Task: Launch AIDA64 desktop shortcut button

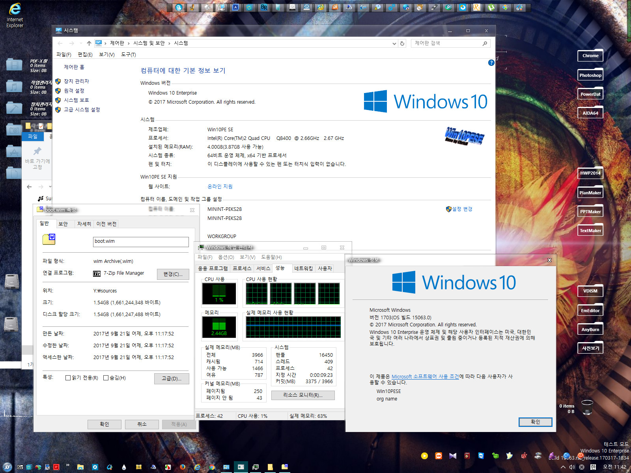Action: (590, 113)
